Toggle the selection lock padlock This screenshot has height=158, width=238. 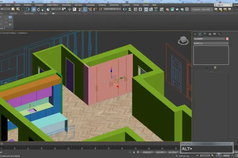click(134, 152)
